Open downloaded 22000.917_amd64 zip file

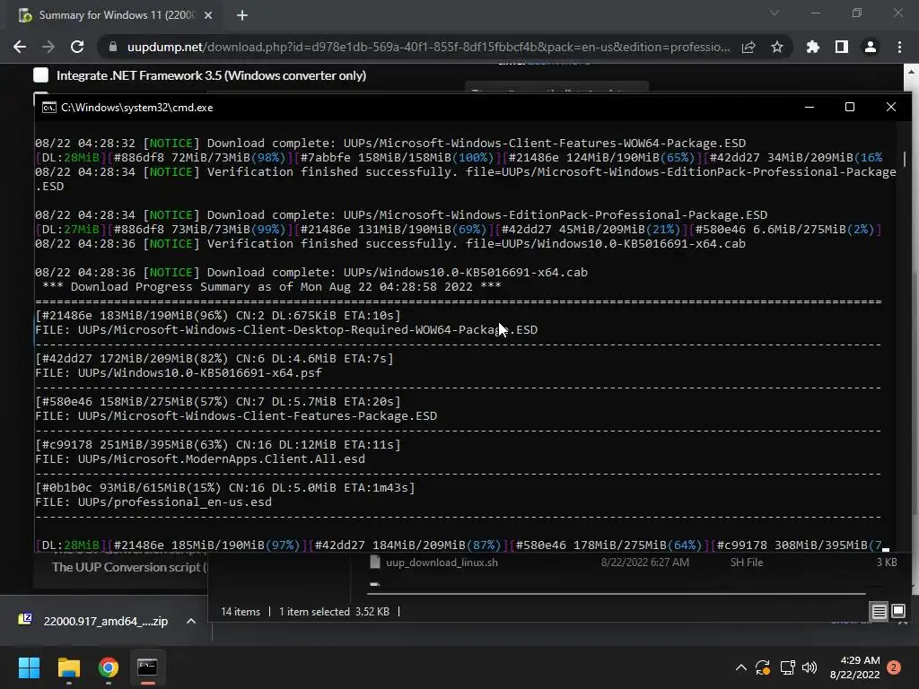point(93,621)
